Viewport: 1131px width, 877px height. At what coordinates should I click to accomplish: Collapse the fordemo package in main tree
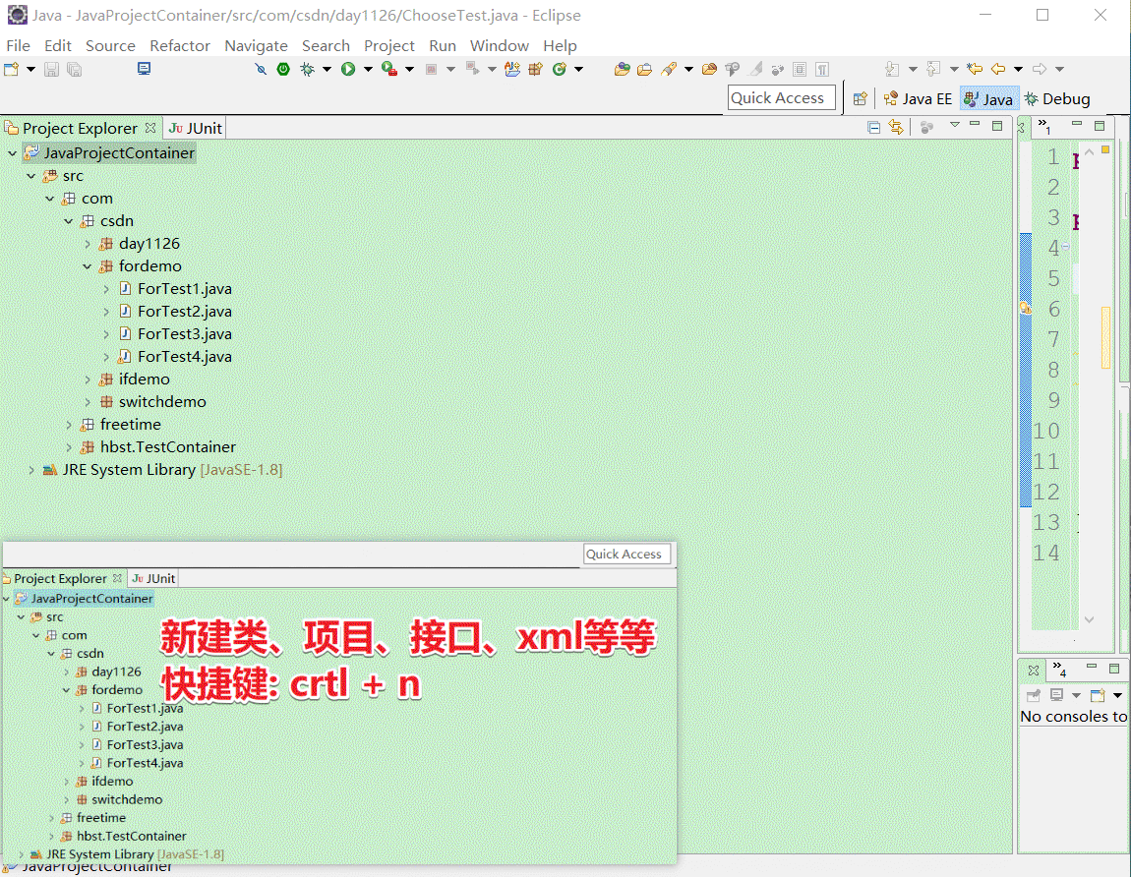[x=88, y=266]
